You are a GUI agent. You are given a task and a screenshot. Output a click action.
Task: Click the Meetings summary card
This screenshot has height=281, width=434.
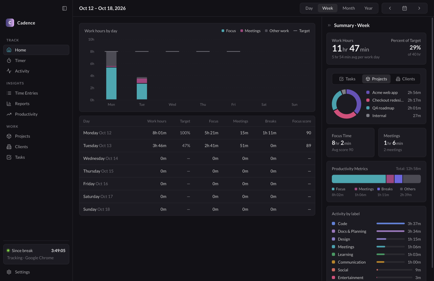pos(402,143)
